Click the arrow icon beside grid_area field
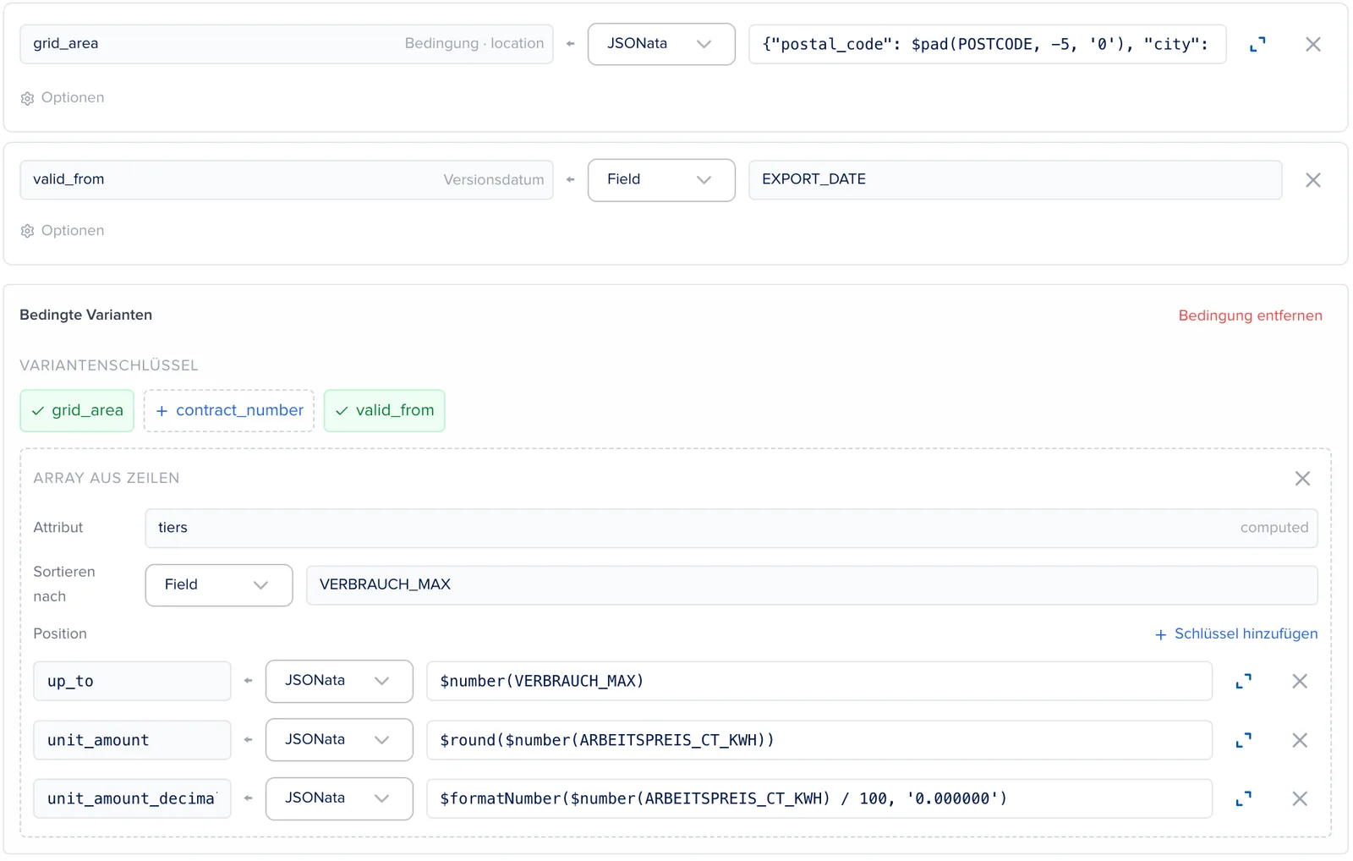The width and height of the screenshot is (1353, 861). point(571,44)
